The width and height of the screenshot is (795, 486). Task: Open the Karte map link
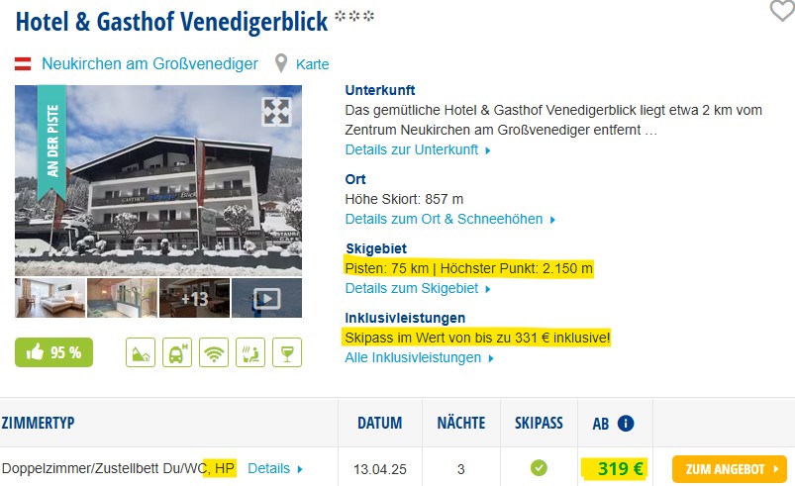(312, 64)
